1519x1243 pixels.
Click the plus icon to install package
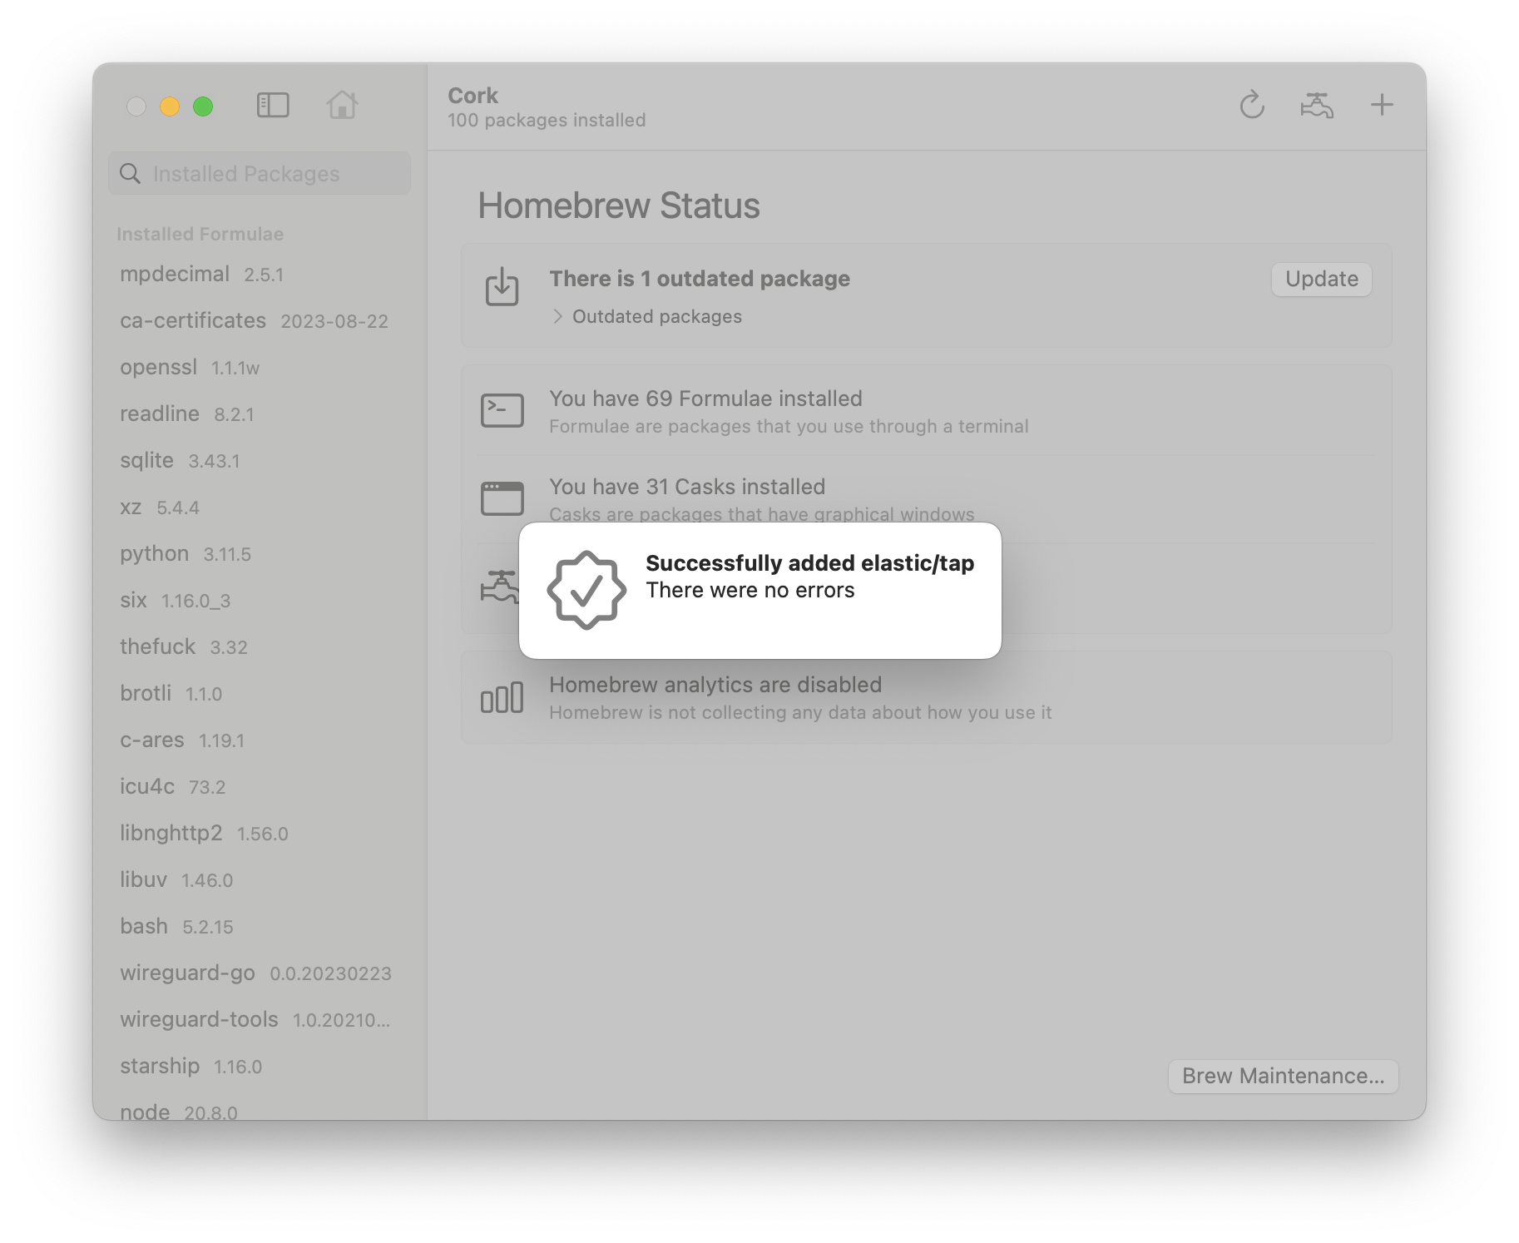tap(1381, 106)
